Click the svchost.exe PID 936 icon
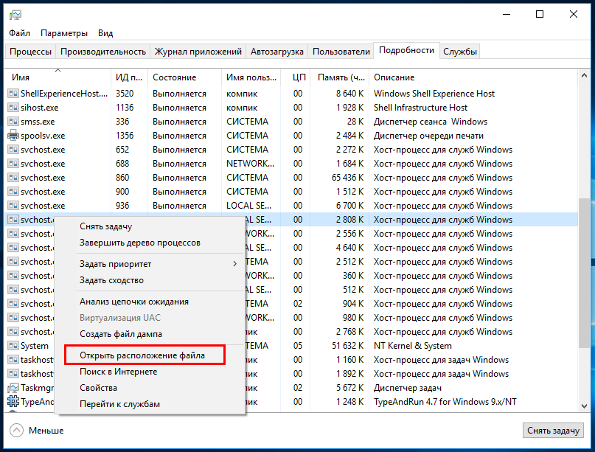This screenshot has height=452, width=595. [x=13, y=206]
